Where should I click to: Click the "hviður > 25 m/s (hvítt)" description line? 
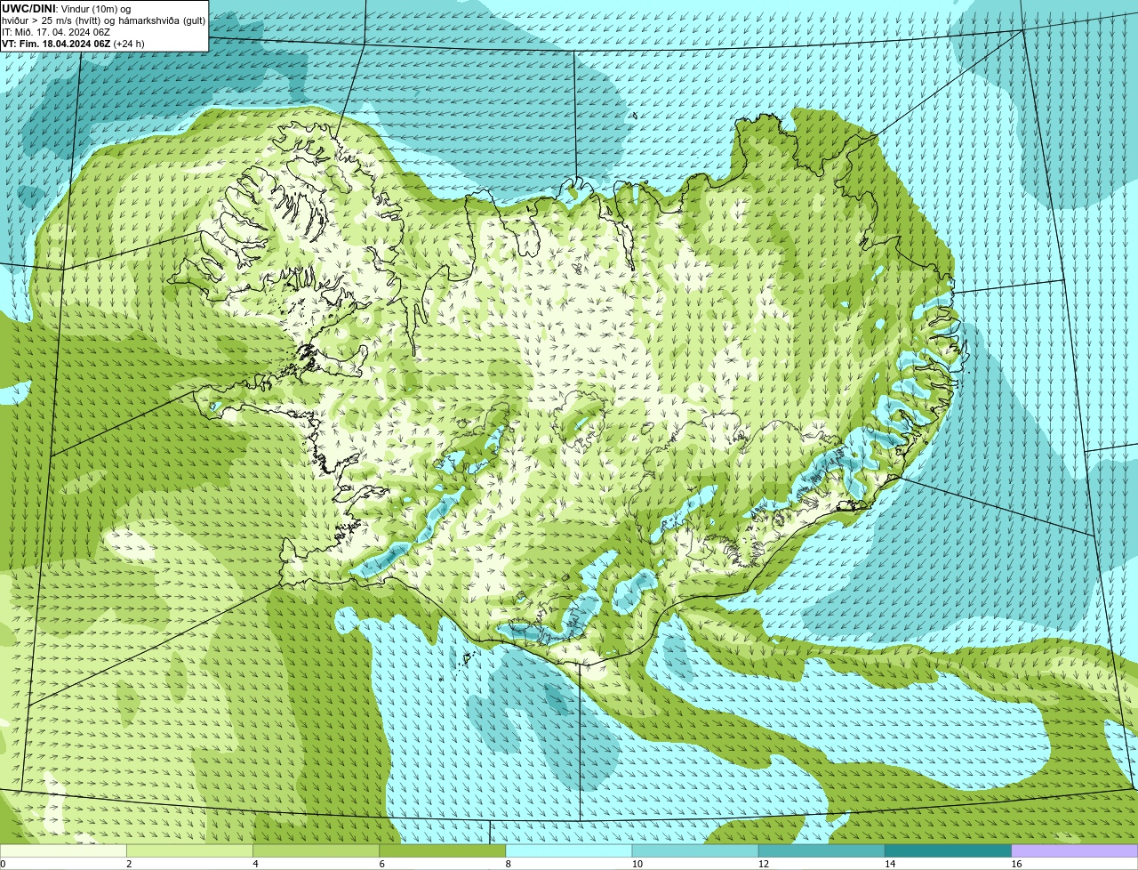[104, 20]
